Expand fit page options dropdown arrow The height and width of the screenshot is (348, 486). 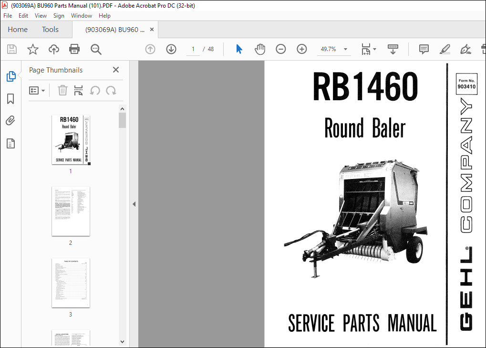375,49
